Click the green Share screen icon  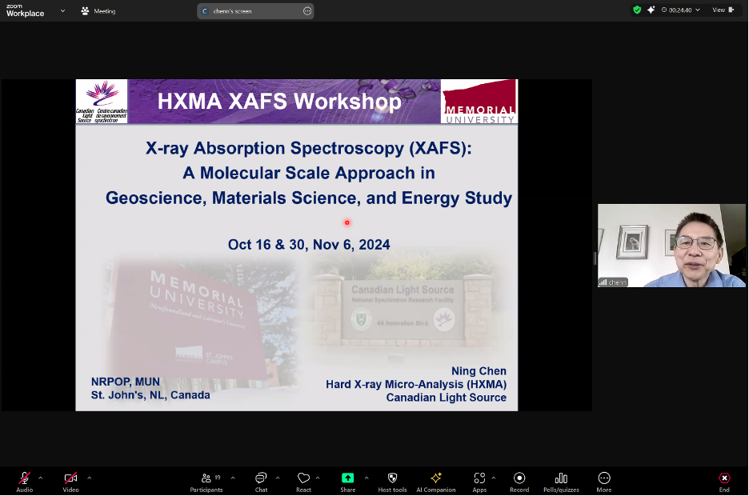tap(347, 478)
